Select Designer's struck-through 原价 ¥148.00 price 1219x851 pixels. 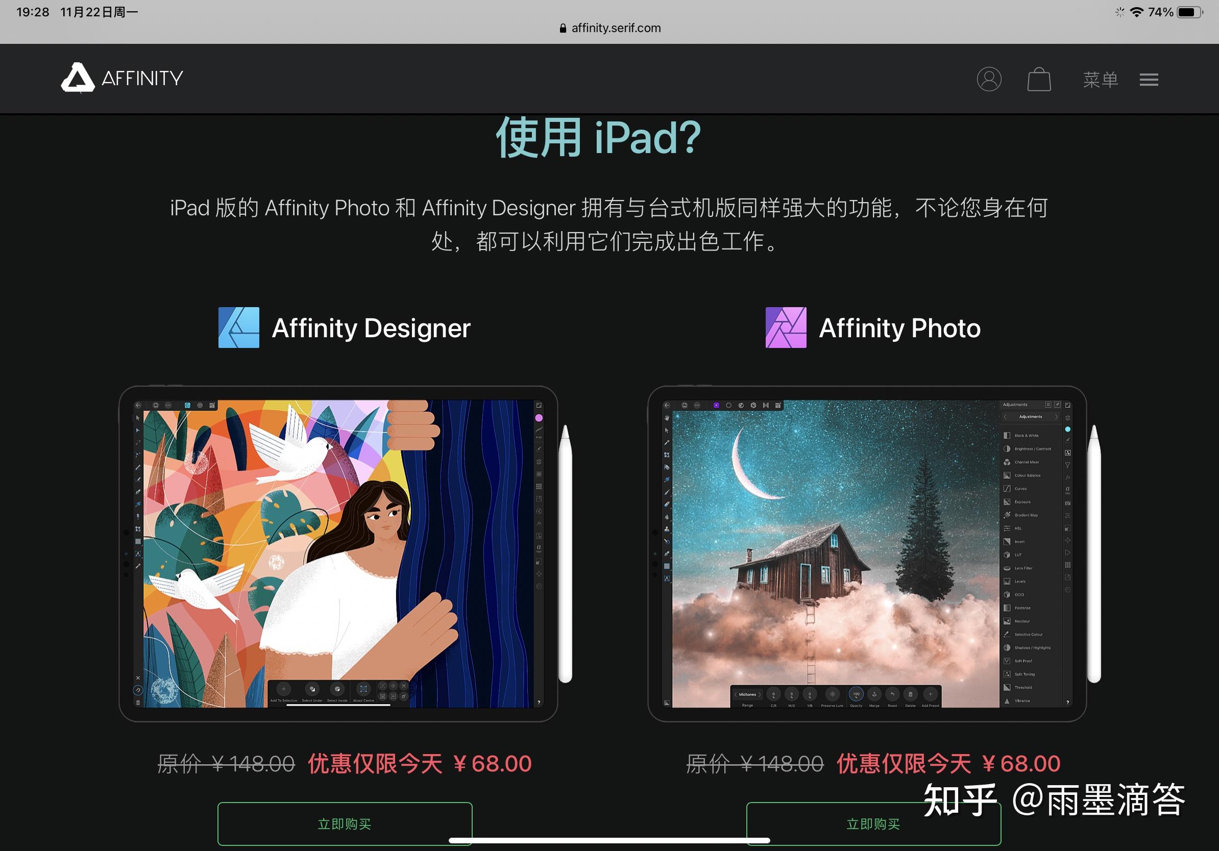tap(226, 763)
